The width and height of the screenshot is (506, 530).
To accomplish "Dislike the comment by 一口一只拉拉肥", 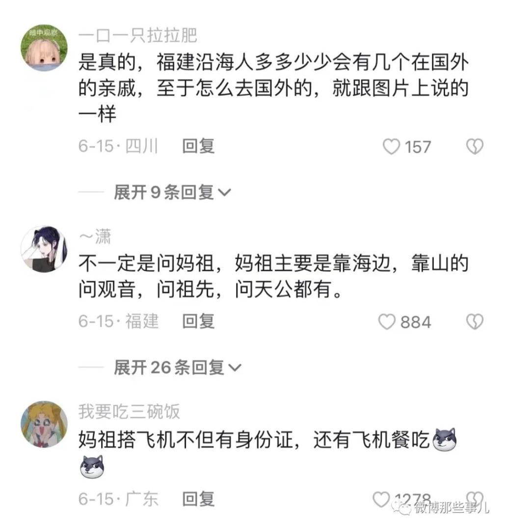I will click(x=475, y=147).
